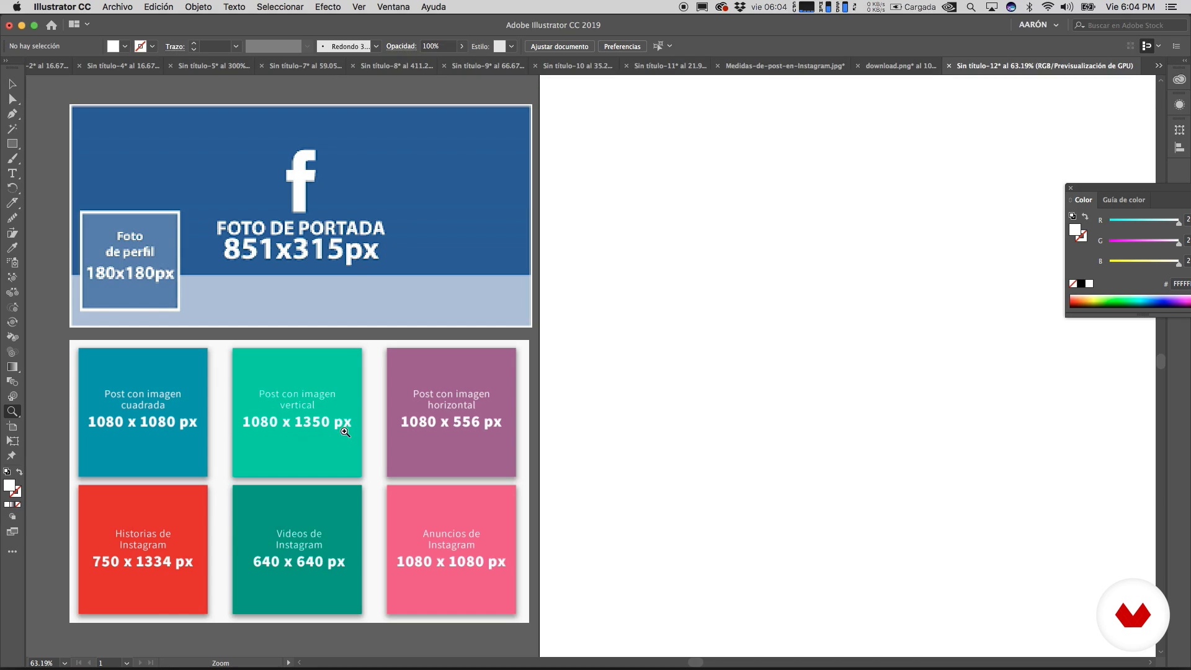Change screen mode at toolbar bottom
This screenshot has height=670, width=1191.
12,532
